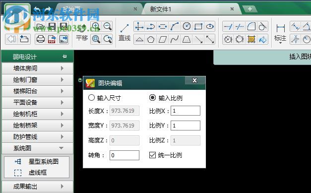Select the 输入尺寸 radio button
Viewport: 311px width, 193px height.
(x=91, y=98)
